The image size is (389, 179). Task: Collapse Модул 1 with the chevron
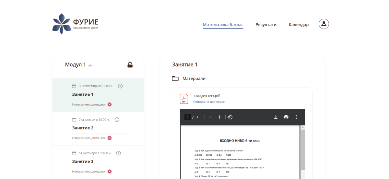click(x=90, y=66)
